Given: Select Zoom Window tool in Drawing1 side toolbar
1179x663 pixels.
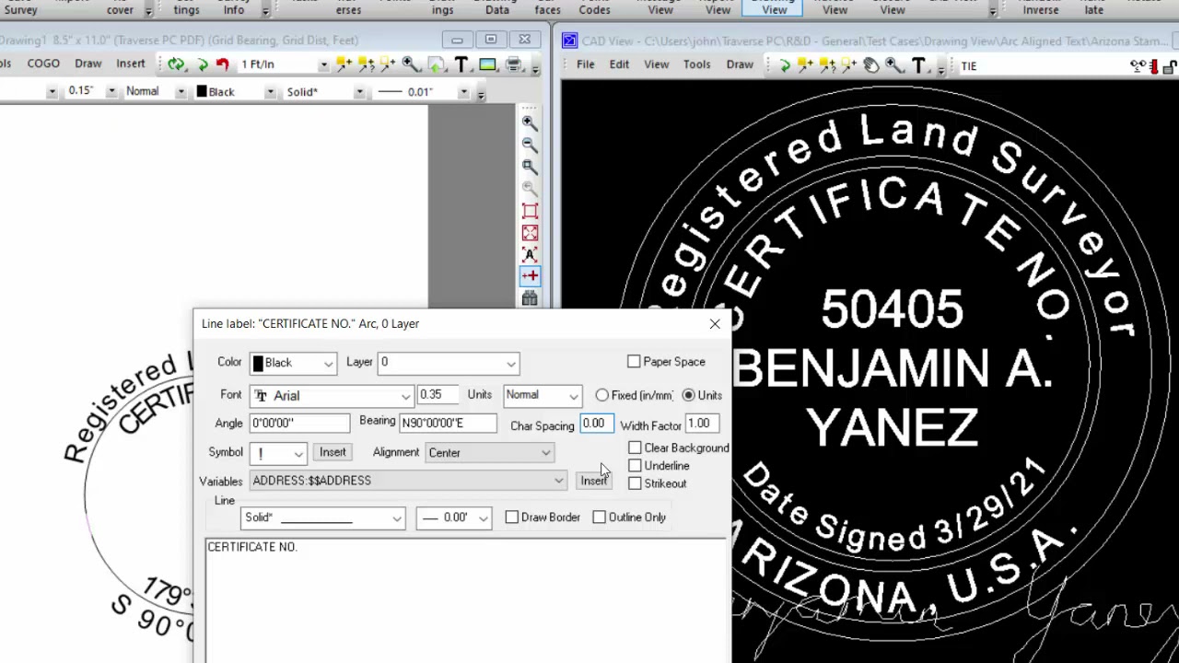Looking at the screenshot, I should tap(530, 167).
